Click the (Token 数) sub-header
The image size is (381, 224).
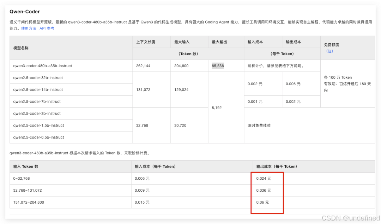point(188,54)
